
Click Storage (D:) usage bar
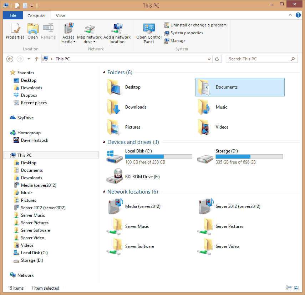click(x=249, y=156)
